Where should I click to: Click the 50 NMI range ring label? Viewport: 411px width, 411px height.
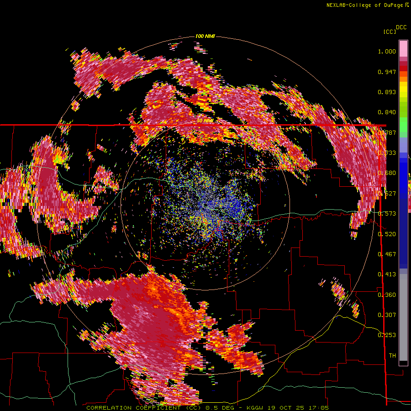[205, 121]
